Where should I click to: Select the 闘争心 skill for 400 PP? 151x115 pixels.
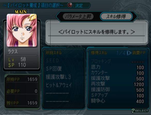coord(118,101)
